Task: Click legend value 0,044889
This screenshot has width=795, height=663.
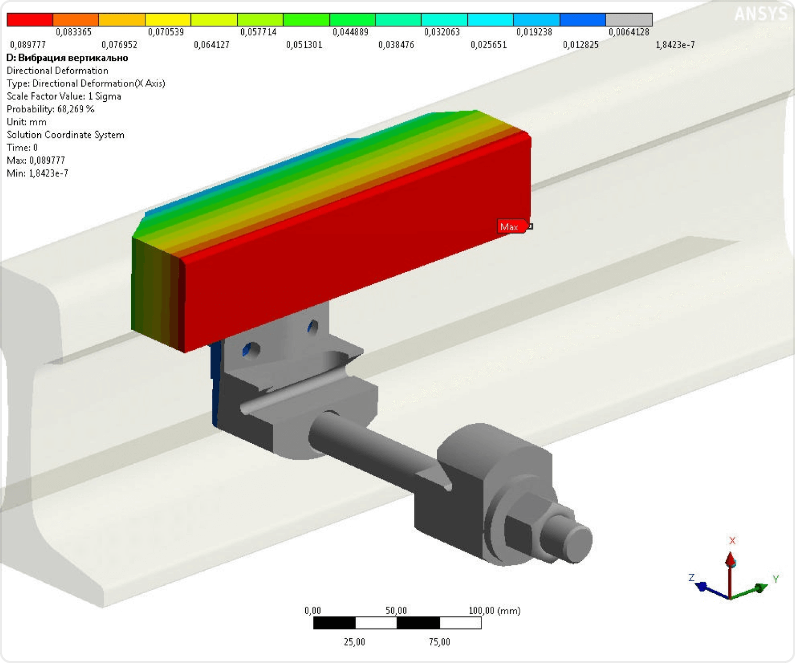Action: pos(350,32)
